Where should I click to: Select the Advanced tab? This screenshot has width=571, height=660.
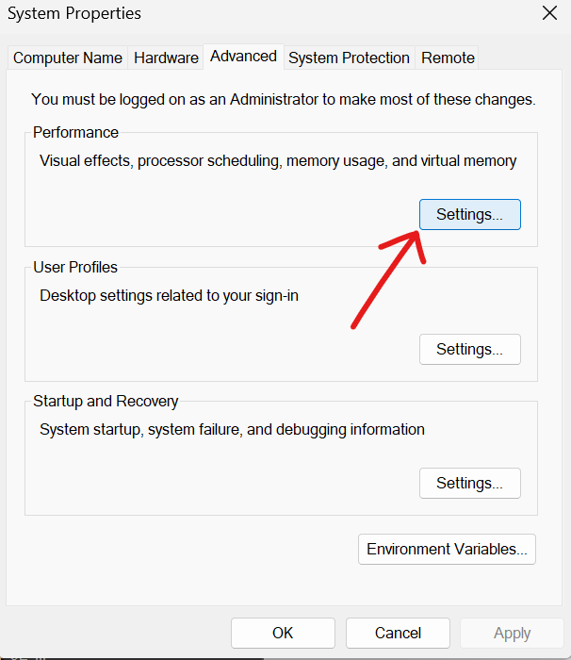pyautogui.click(x=243, y=57)
